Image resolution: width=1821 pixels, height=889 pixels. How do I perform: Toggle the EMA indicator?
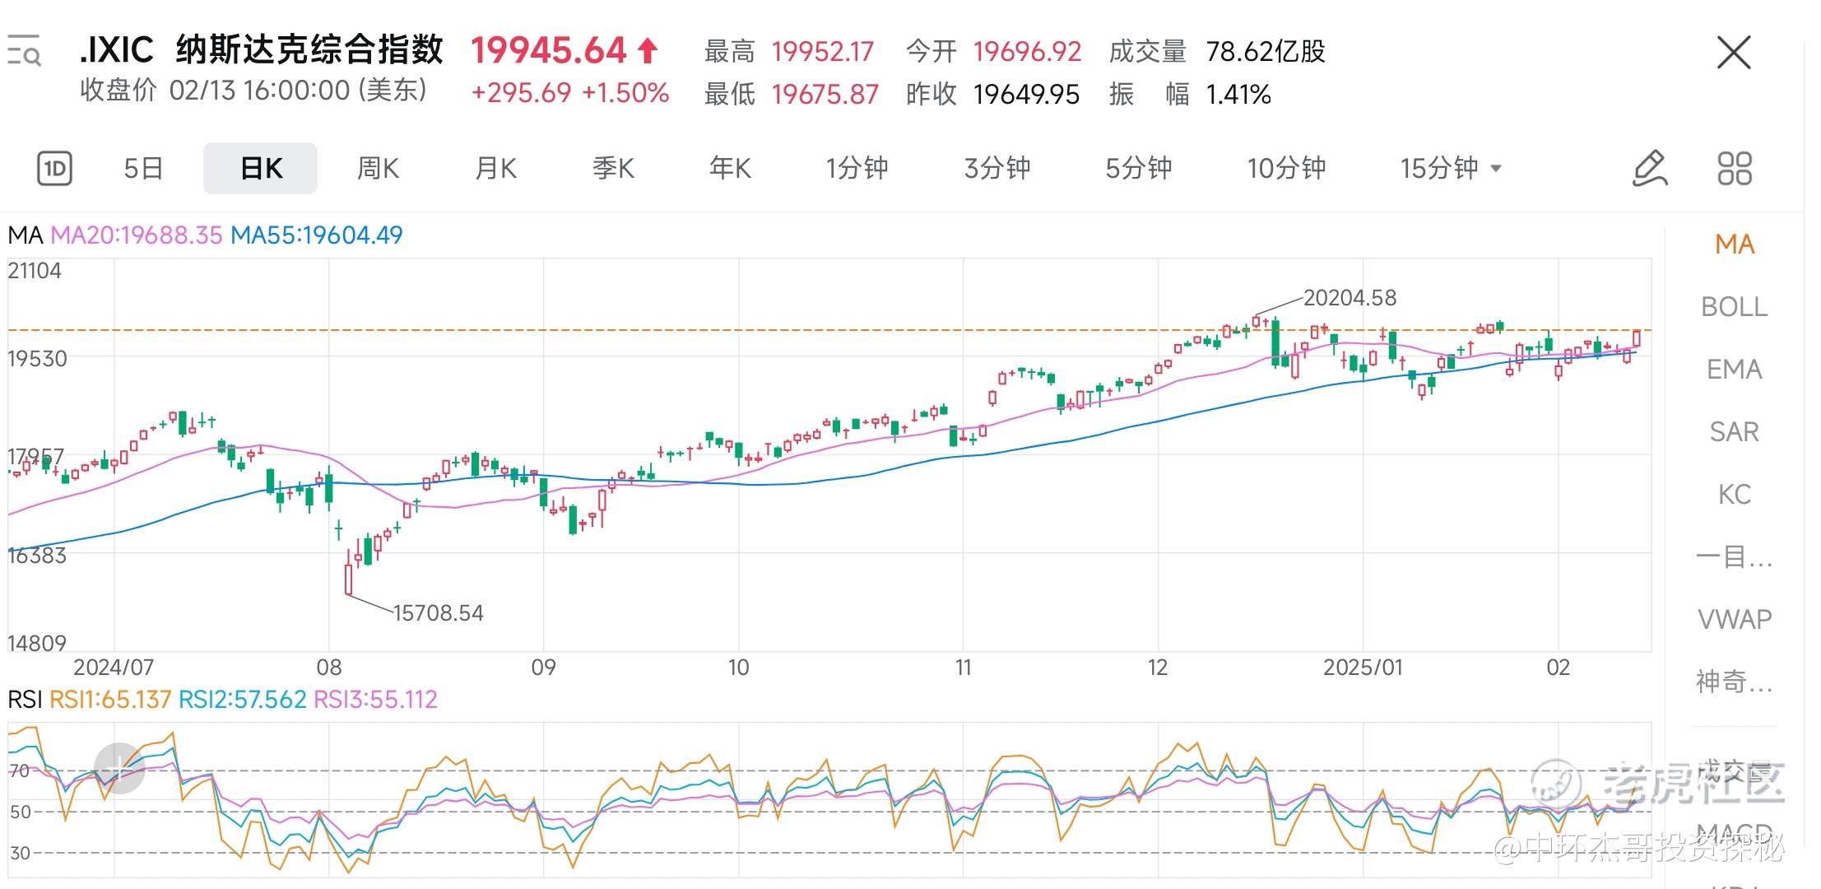pos(1734,370)
